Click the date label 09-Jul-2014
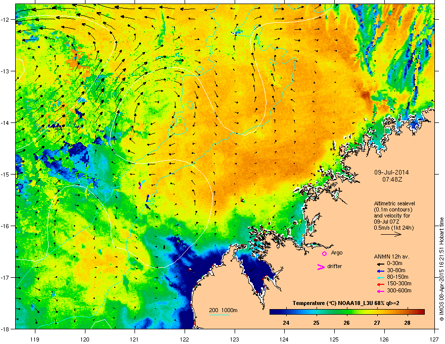 pos(391,173)
